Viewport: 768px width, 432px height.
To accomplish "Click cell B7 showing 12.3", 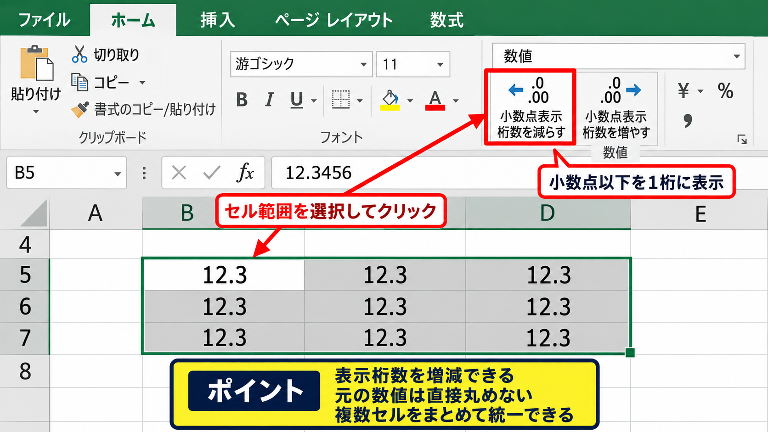I will pos(224,338).
